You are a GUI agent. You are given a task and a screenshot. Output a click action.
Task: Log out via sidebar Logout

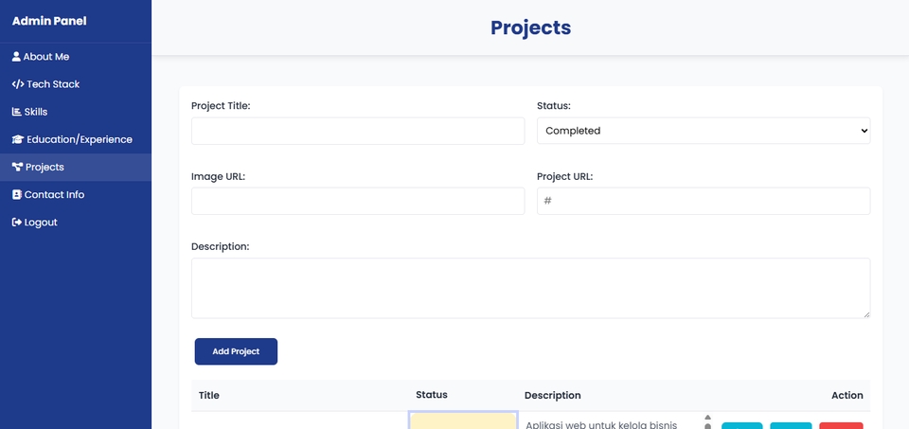(x=76, y=223)
